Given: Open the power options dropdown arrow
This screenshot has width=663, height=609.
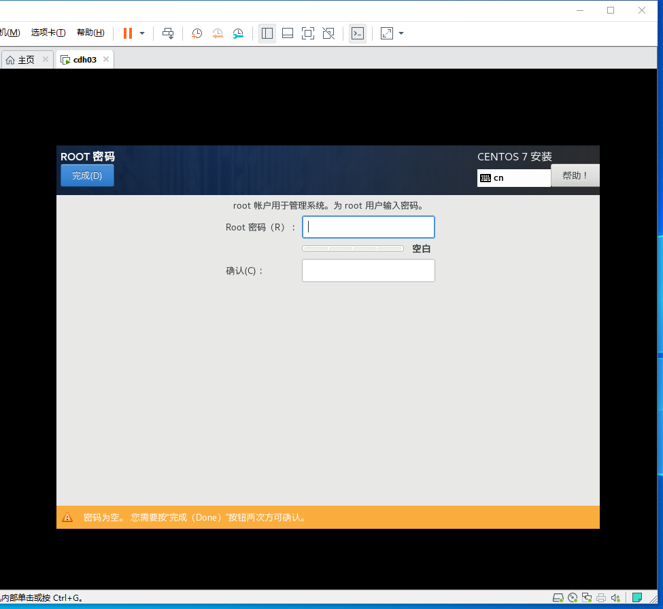Looking at the screenshot, I should click(142, 33).
